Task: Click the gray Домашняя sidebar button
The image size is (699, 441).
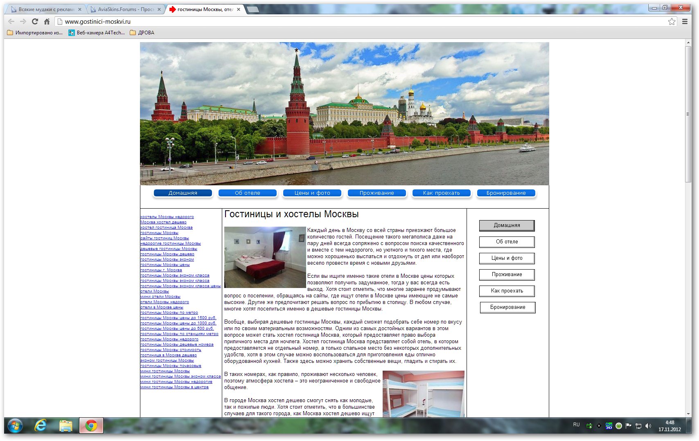Action: tap(507, 225)
